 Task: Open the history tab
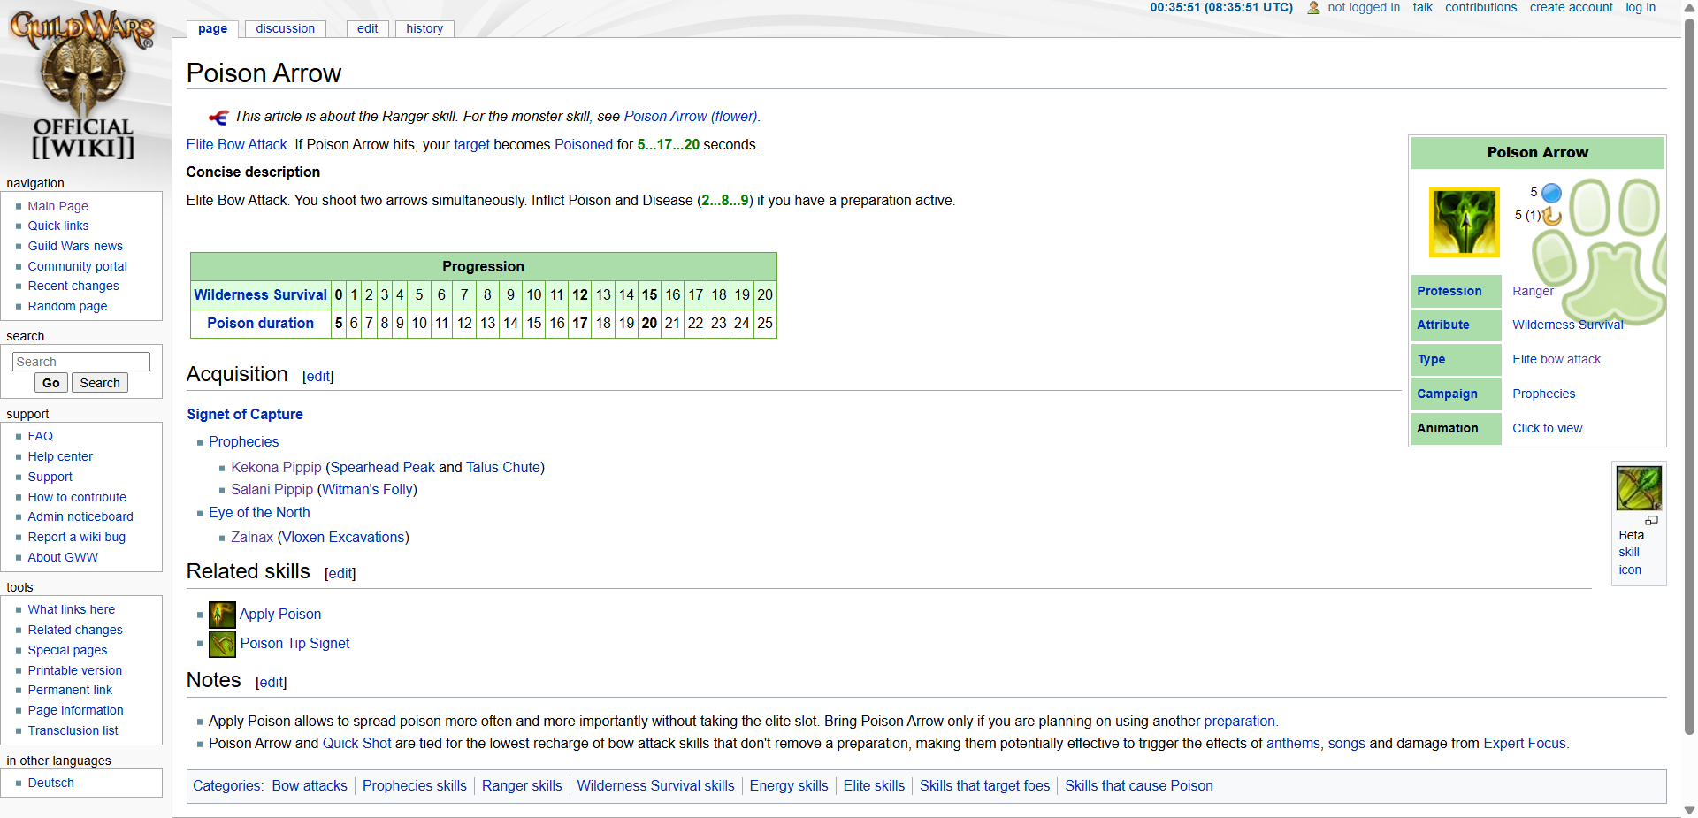coord(424,28)
